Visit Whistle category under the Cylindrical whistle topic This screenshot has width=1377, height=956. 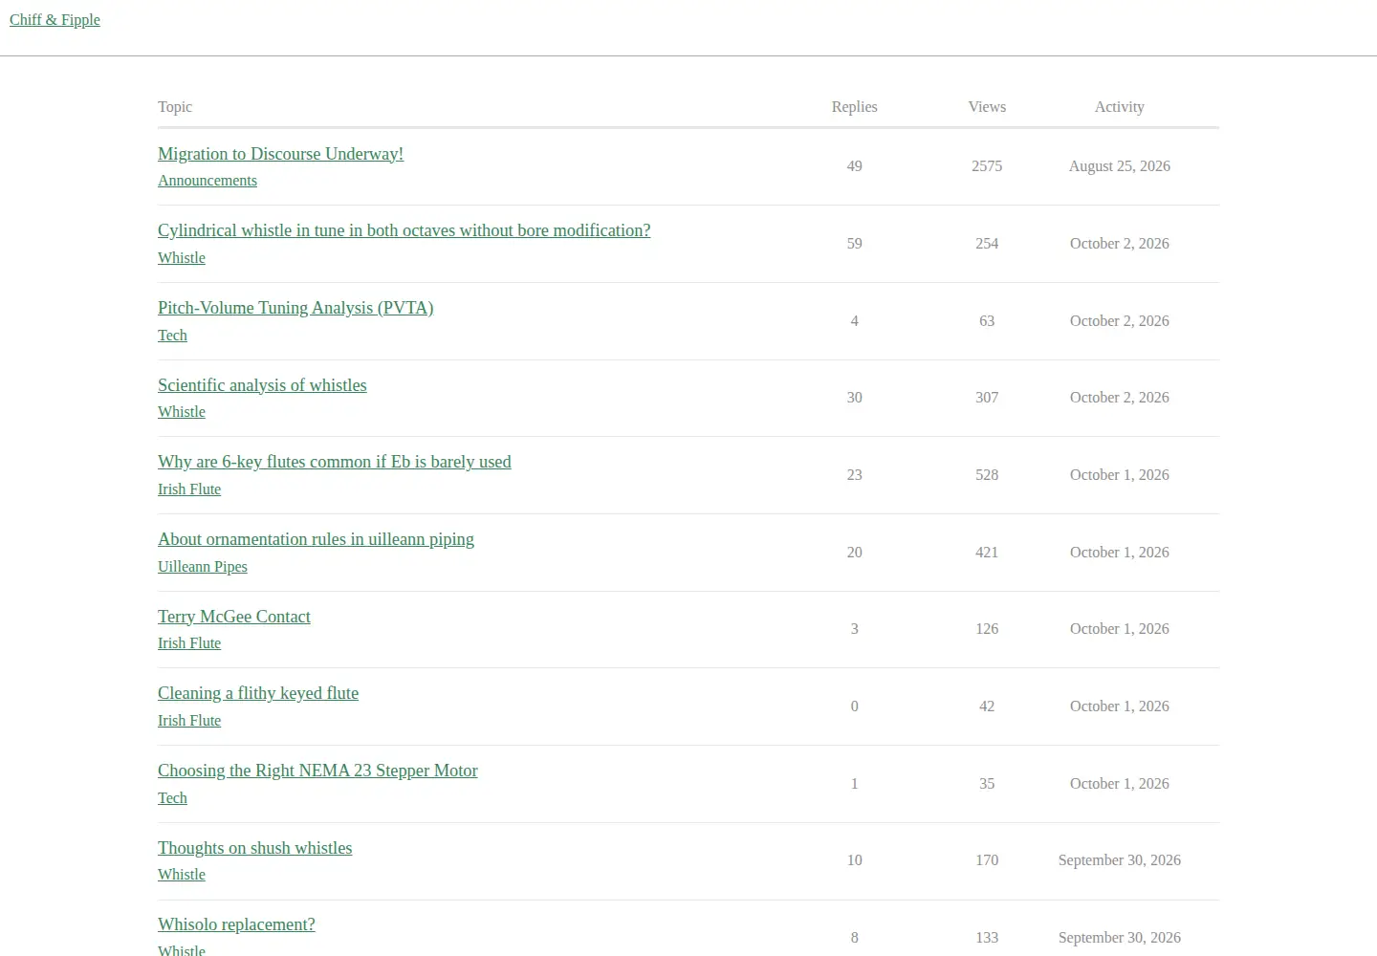pyautogui.click(x=182, y=258)
